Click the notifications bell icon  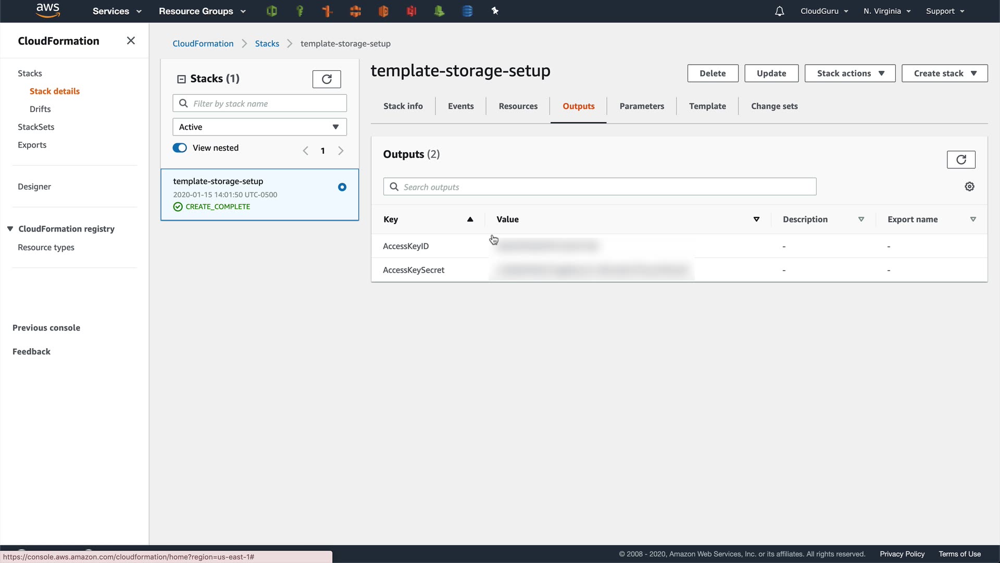click(779, 11)
